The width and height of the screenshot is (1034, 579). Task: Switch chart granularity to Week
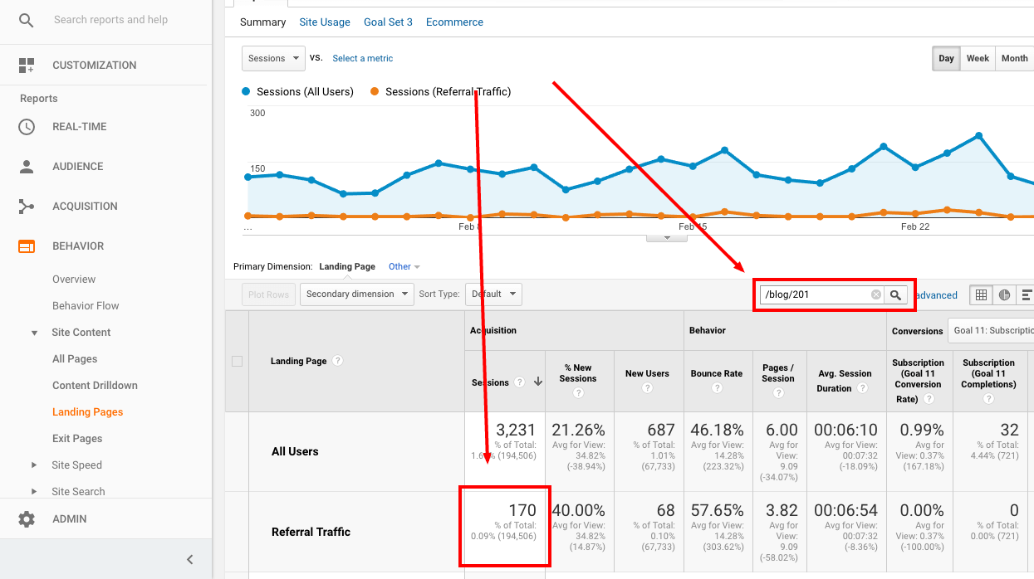click(x=978, y=58)
